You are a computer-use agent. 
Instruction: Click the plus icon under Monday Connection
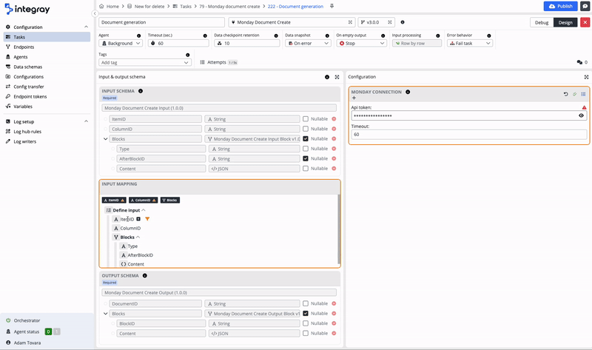(354, 98)
